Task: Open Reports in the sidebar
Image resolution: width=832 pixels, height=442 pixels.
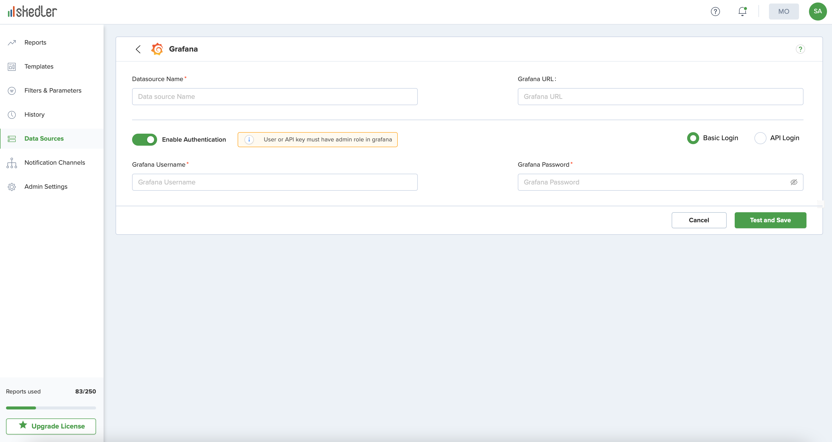Action: pyautogui.click(x=35, y=42)
